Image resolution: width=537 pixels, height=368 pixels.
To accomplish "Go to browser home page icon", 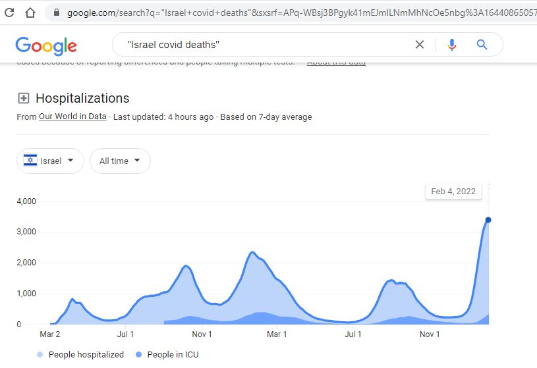I will click(30, 13).
